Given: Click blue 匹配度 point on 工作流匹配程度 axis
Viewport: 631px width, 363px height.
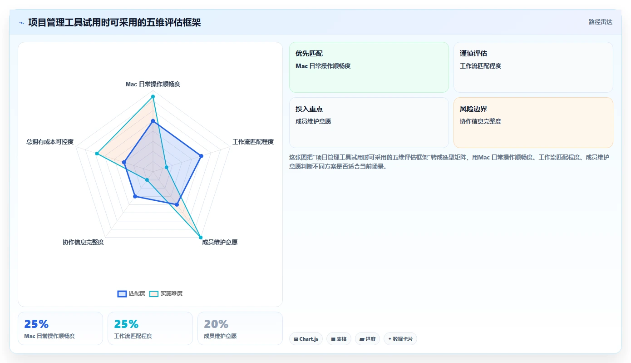Looking at the screenshot, I should tap(201, 156).
